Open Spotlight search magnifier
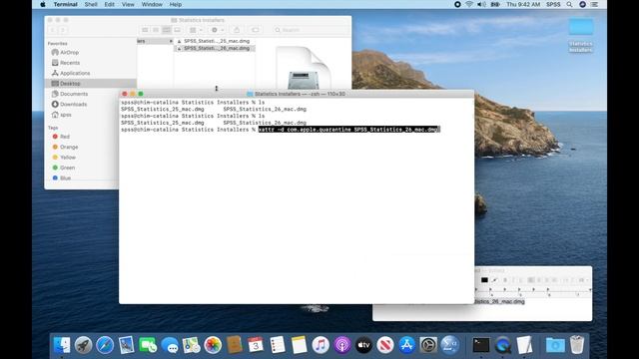This screenshot has width=639, height=359. pos(569,4)
